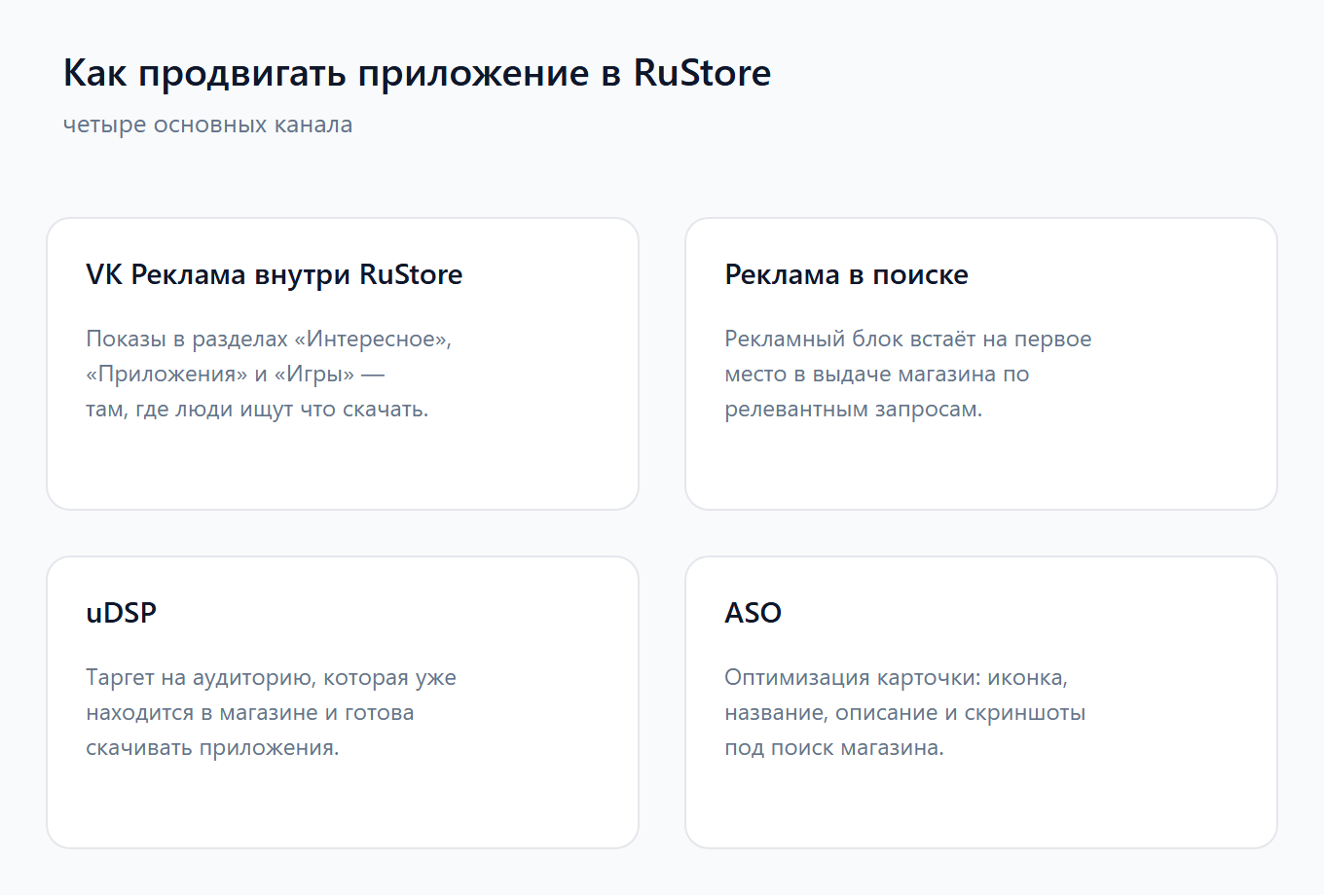Click the text «релевантным запросам»

point(852,410)
